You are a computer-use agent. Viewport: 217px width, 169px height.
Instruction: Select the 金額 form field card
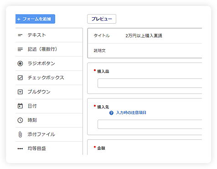[145, 147]
